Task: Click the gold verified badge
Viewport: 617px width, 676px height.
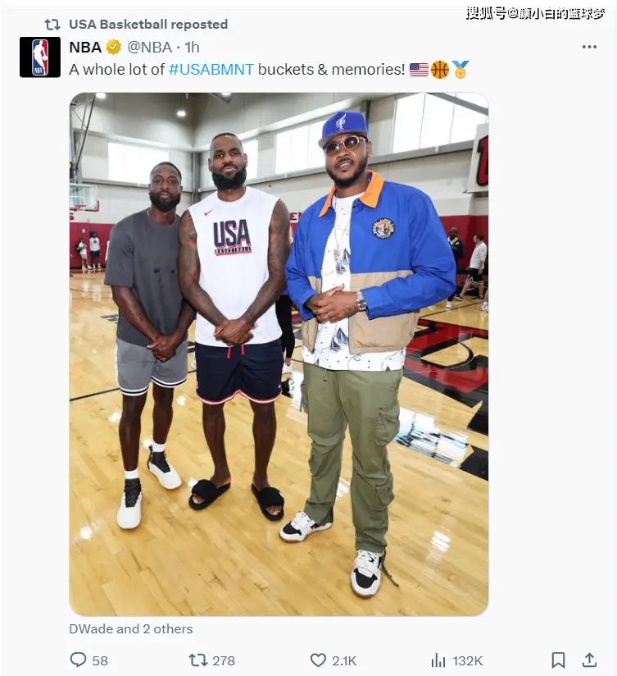Action: [114, 47]
